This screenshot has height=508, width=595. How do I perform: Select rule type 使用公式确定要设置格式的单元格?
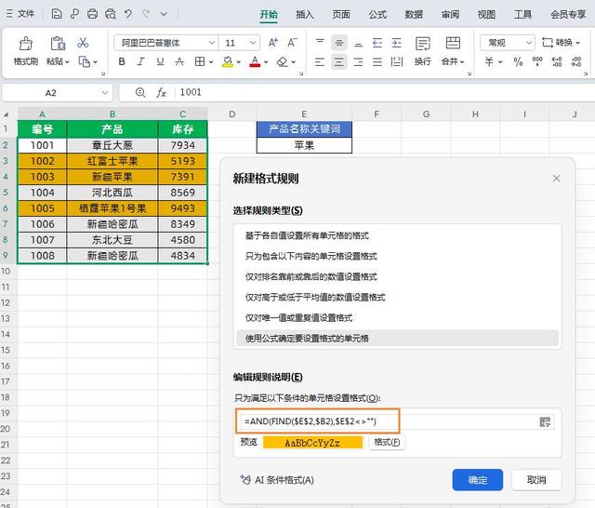pos(397,339)
